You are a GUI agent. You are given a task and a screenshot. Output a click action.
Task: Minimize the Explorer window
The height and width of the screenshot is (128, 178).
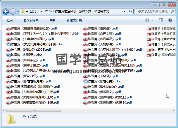155,5
